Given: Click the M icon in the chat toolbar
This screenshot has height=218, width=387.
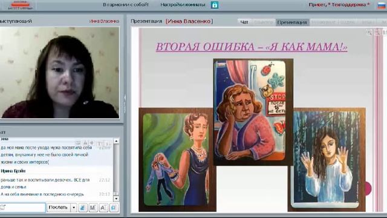Looking at the screenshot, I should (x=93, y=208).
